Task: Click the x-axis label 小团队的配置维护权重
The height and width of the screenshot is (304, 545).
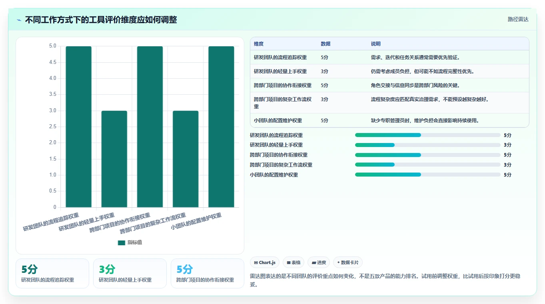Action: pyautogui.click(x=196, y=221)
